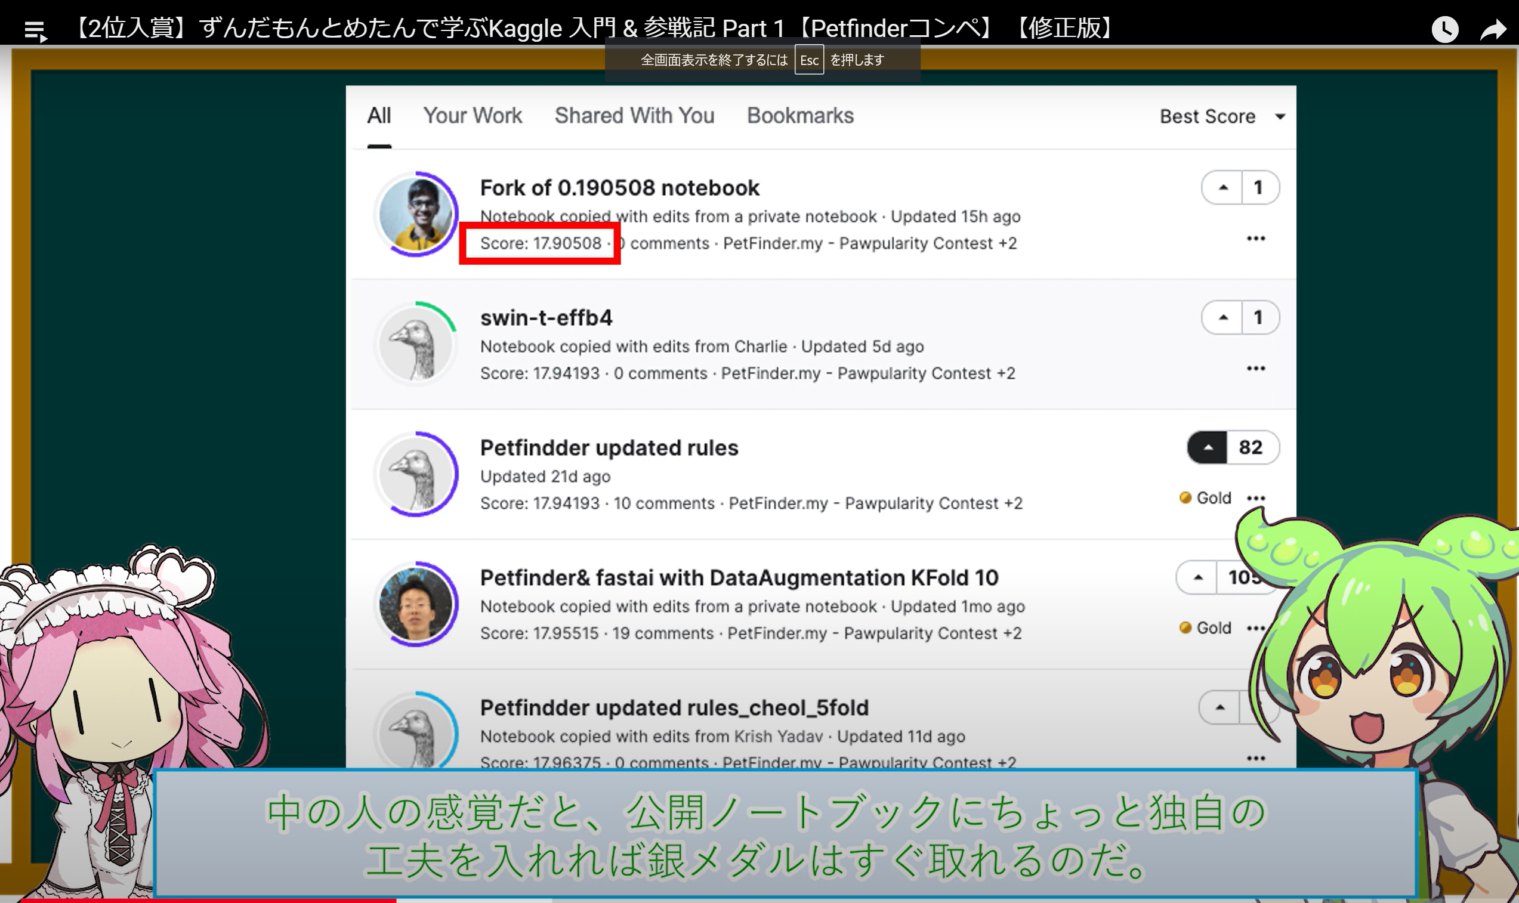
Task: Open more options for swin-t-effb4 notebook
Action: click(1256, 368)
